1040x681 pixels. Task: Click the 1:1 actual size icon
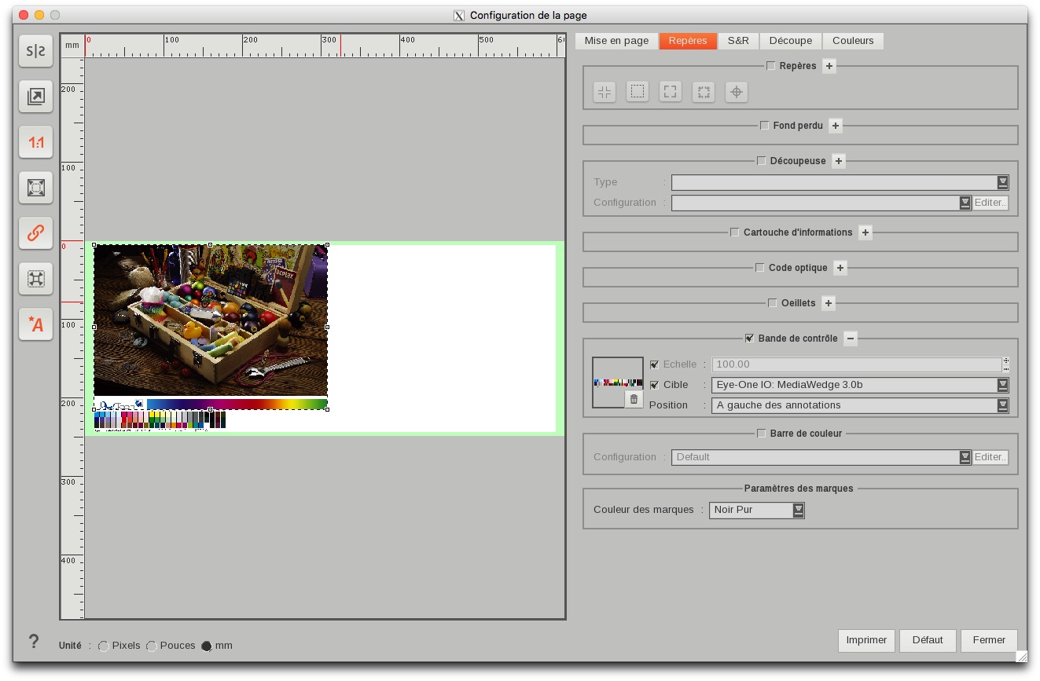36,142
